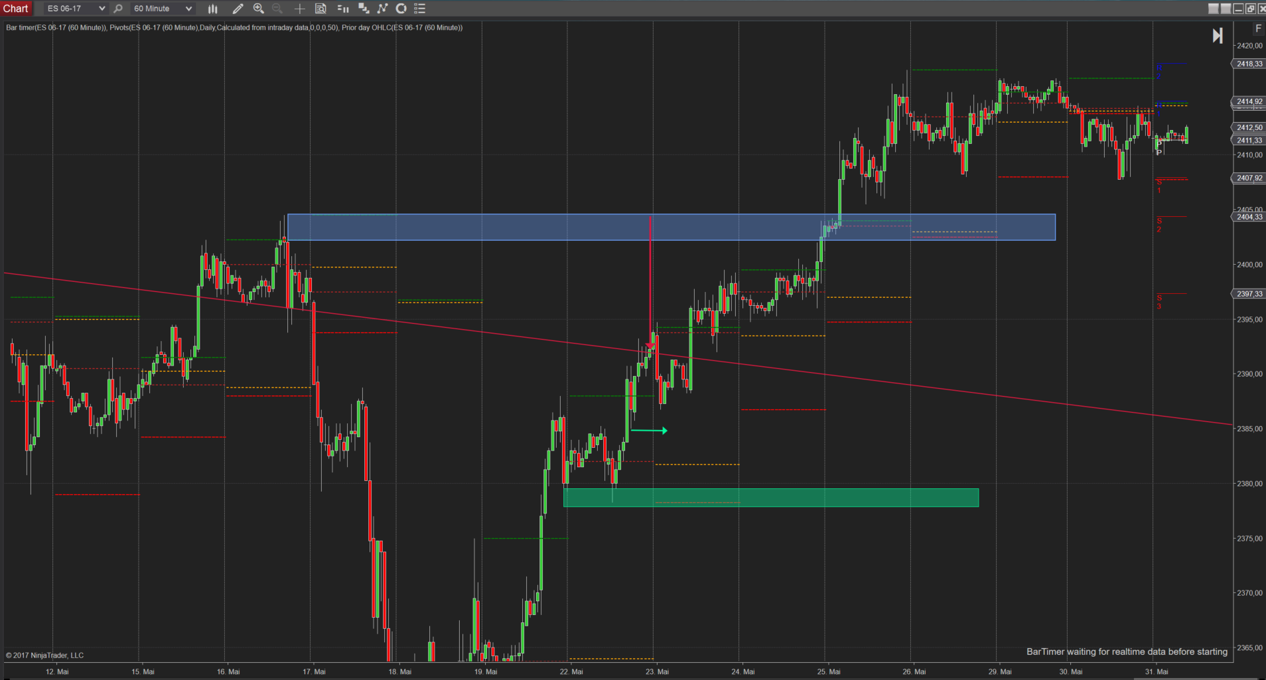Click the 2017 NinjaTrader LLC copyright text
1266x680 pixels.
[x=44, y=655]
